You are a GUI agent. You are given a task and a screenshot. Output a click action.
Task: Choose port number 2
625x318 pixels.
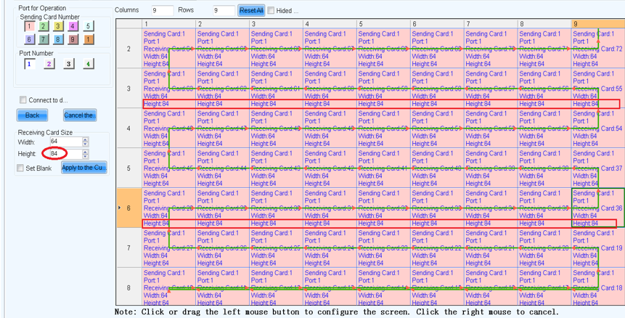(x=49, y=64)
